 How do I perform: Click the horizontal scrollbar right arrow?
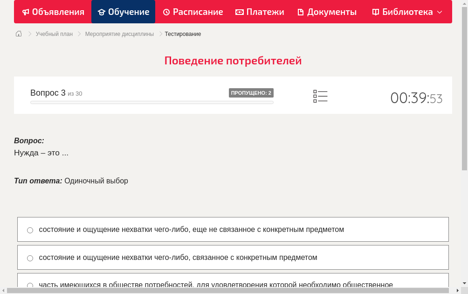(x=457, y=291)
